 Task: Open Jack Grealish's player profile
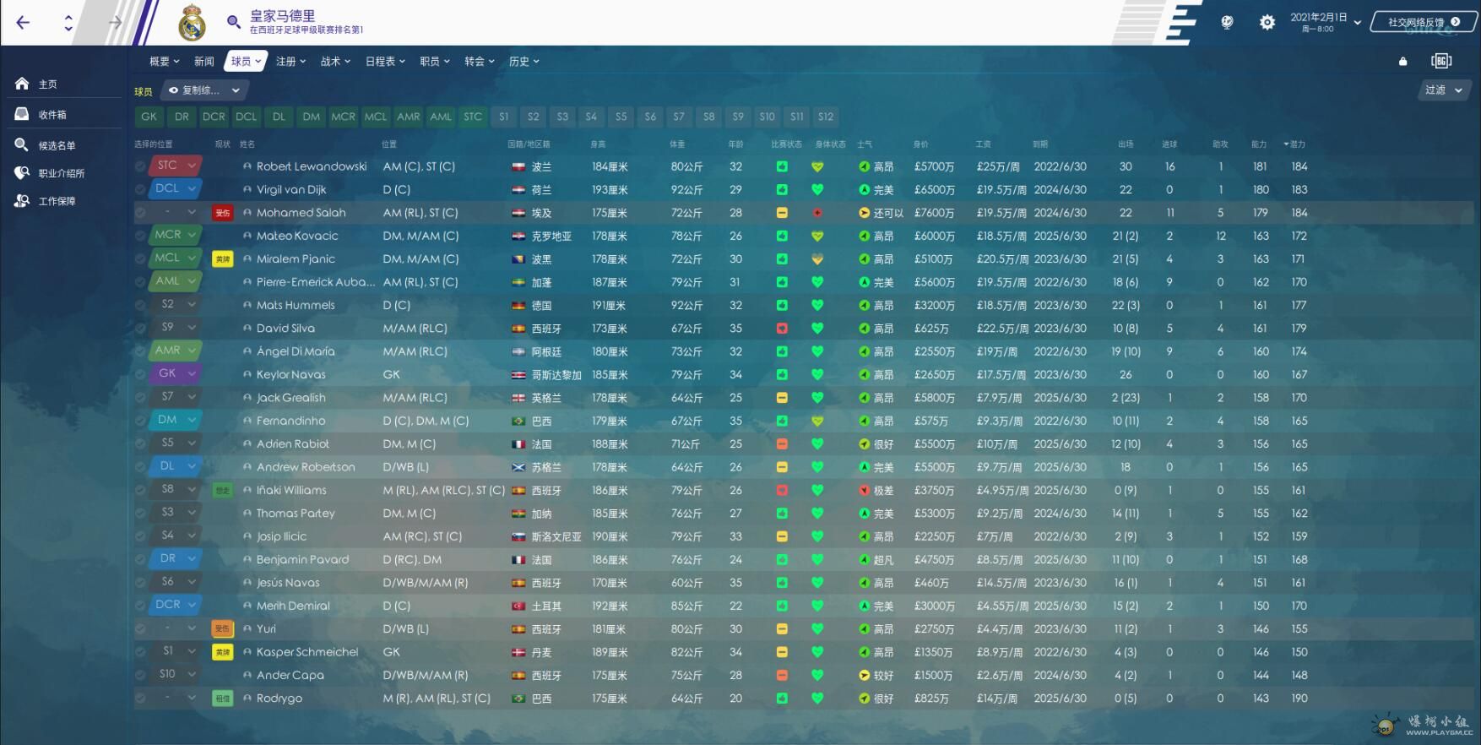coord(290,398)
